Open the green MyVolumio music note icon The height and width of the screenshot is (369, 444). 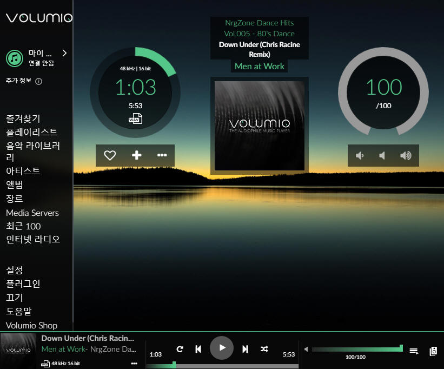[x=15, y=58]
